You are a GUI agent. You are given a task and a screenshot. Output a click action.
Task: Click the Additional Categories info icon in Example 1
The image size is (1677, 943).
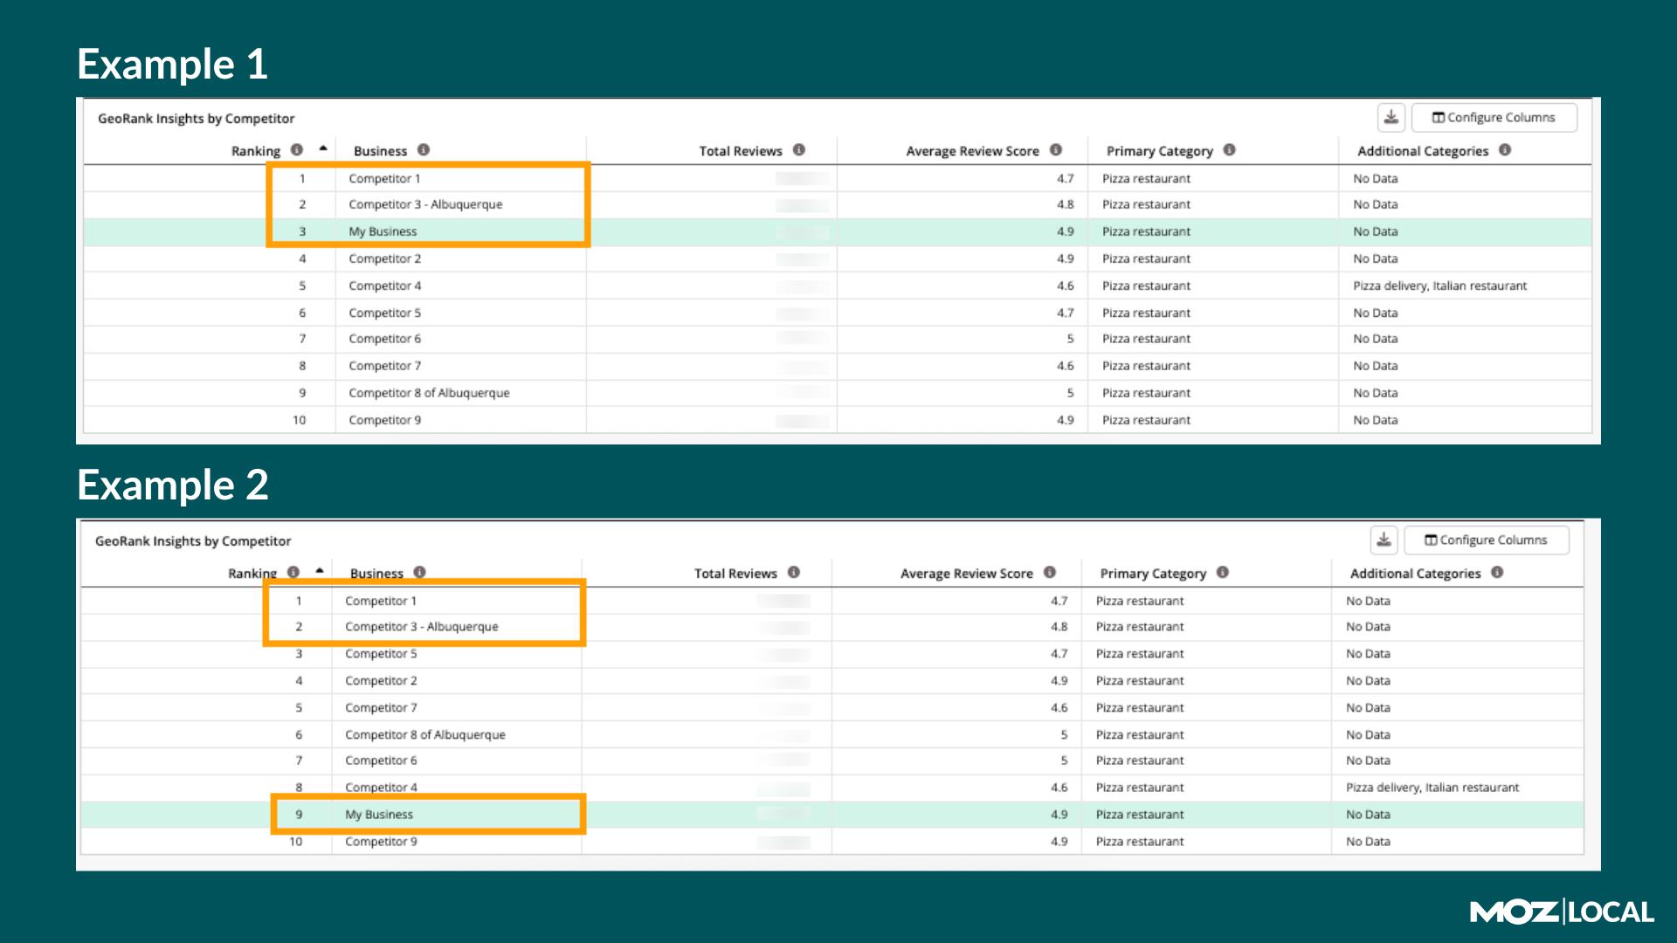pyautogui.click(x=1504, y=150)
